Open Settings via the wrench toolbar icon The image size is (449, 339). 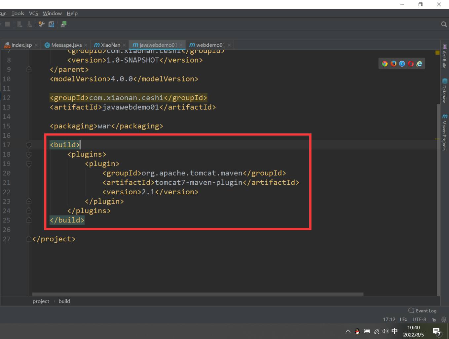click(41, 24)
